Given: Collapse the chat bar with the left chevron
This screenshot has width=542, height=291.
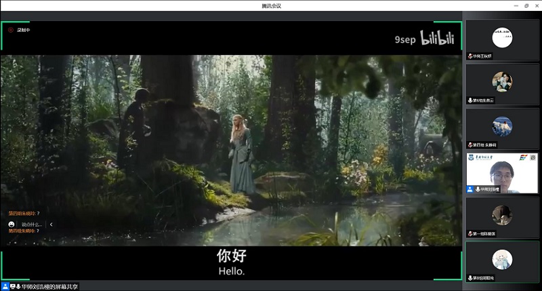Looking at the screenshot, I should tap(51, 225).
